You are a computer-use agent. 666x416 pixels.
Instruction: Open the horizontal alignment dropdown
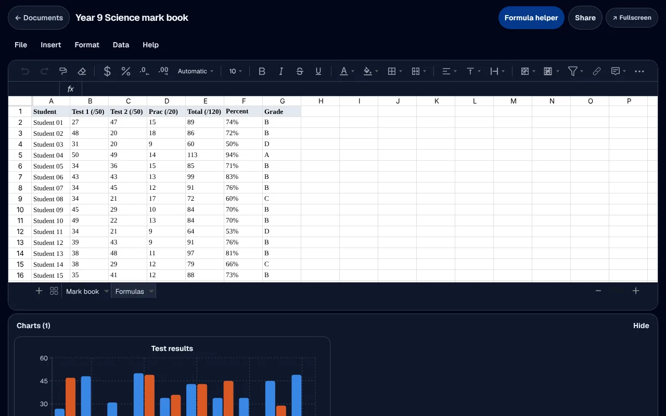click(449, 71)
